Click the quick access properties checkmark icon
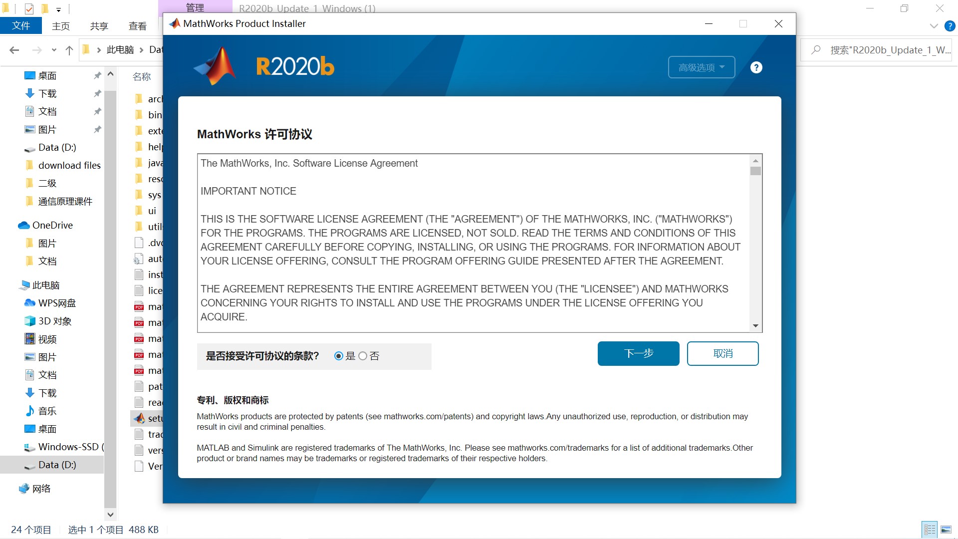 pos(29,8)
